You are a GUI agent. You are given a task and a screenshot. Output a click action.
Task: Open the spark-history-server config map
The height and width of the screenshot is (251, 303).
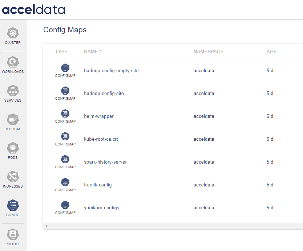(105, 162)
